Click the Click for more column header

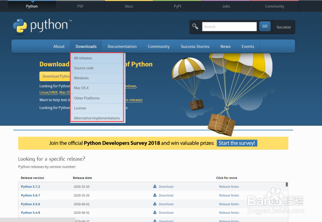pyautogui.click(x=226, y=178)
